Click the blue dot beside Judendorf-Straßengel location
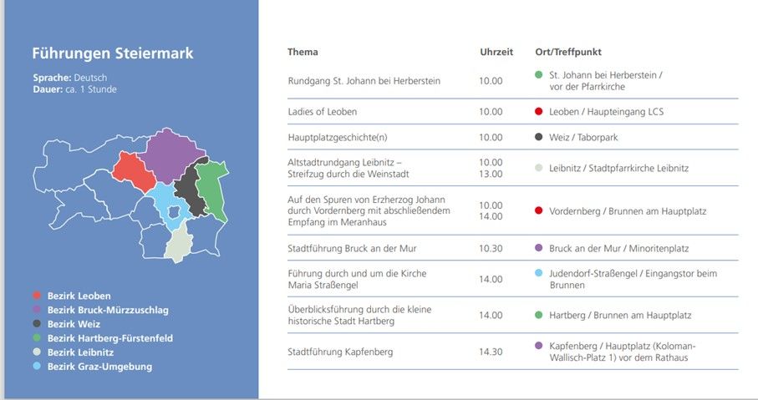 [538, 273]
